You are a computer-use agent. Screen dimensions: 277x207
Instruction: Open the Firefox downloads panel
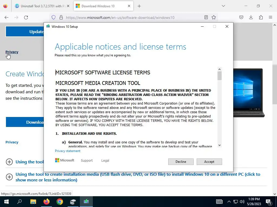click(251, 18)
